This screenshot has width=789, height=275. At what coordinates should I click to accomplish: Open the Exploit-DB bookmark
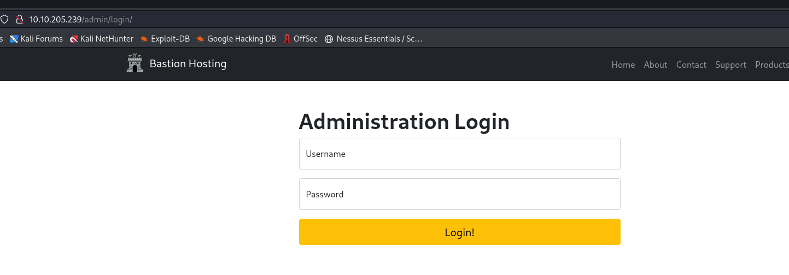[x=165, y=39]
